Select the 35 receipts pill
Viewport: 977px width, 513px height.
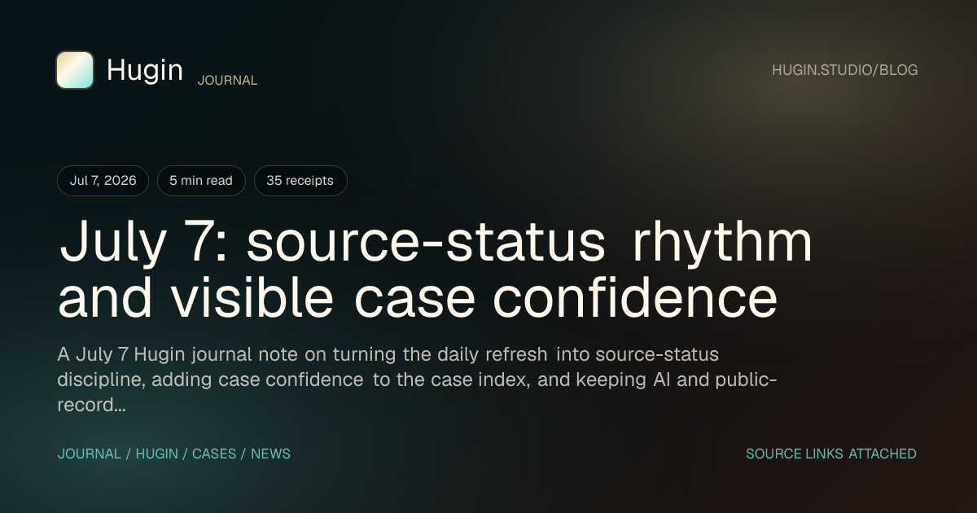tap(300, 181)
